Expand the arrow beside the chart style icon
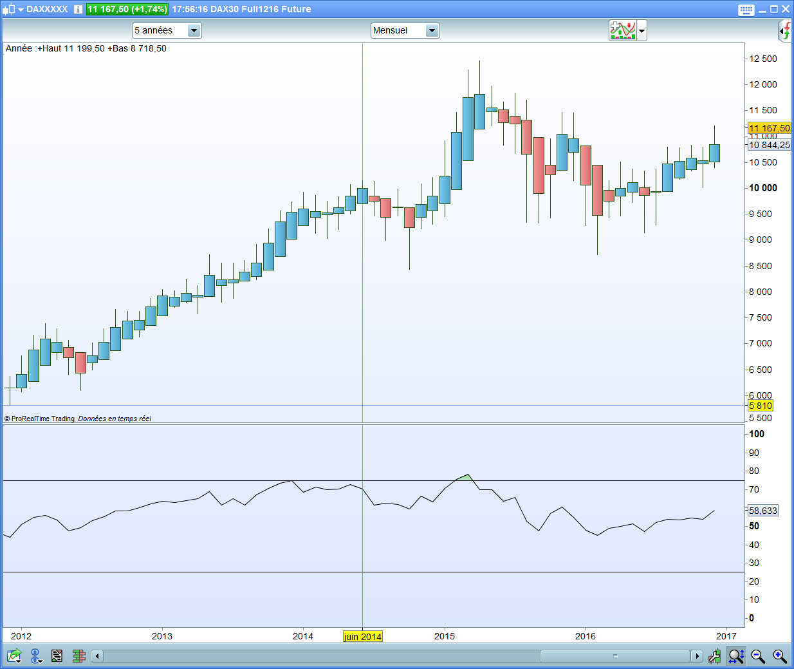Image resolution: width=794 pixels, height=669 pixels. click(21, 10)
